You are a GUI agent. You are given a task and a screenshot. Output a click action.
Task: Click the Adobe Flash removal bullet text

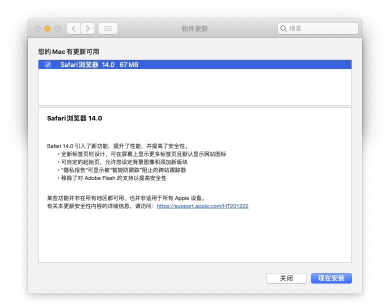(113, 178)
